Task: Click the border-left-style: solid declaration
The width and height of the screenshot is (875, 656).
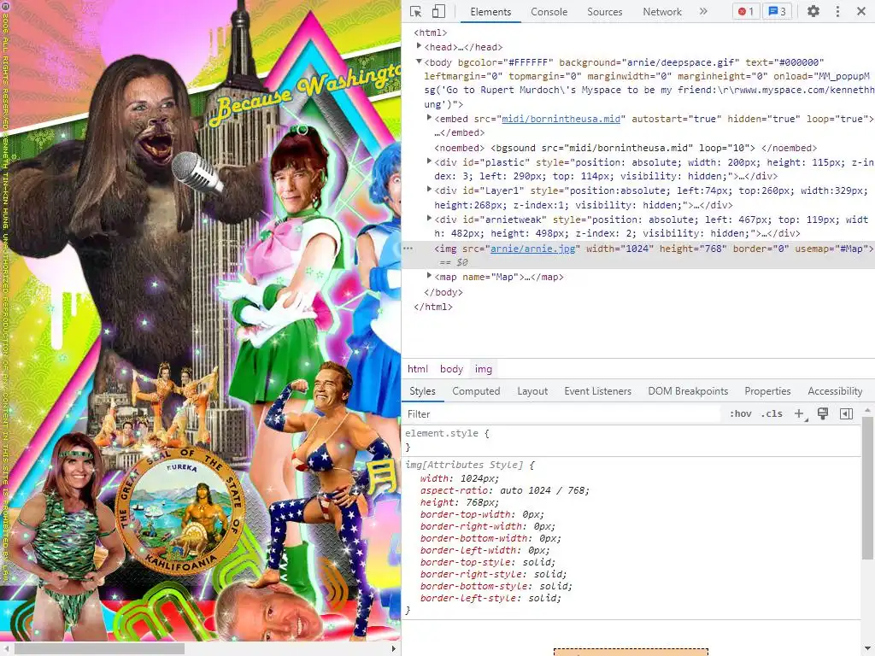Action: point(490,598)
